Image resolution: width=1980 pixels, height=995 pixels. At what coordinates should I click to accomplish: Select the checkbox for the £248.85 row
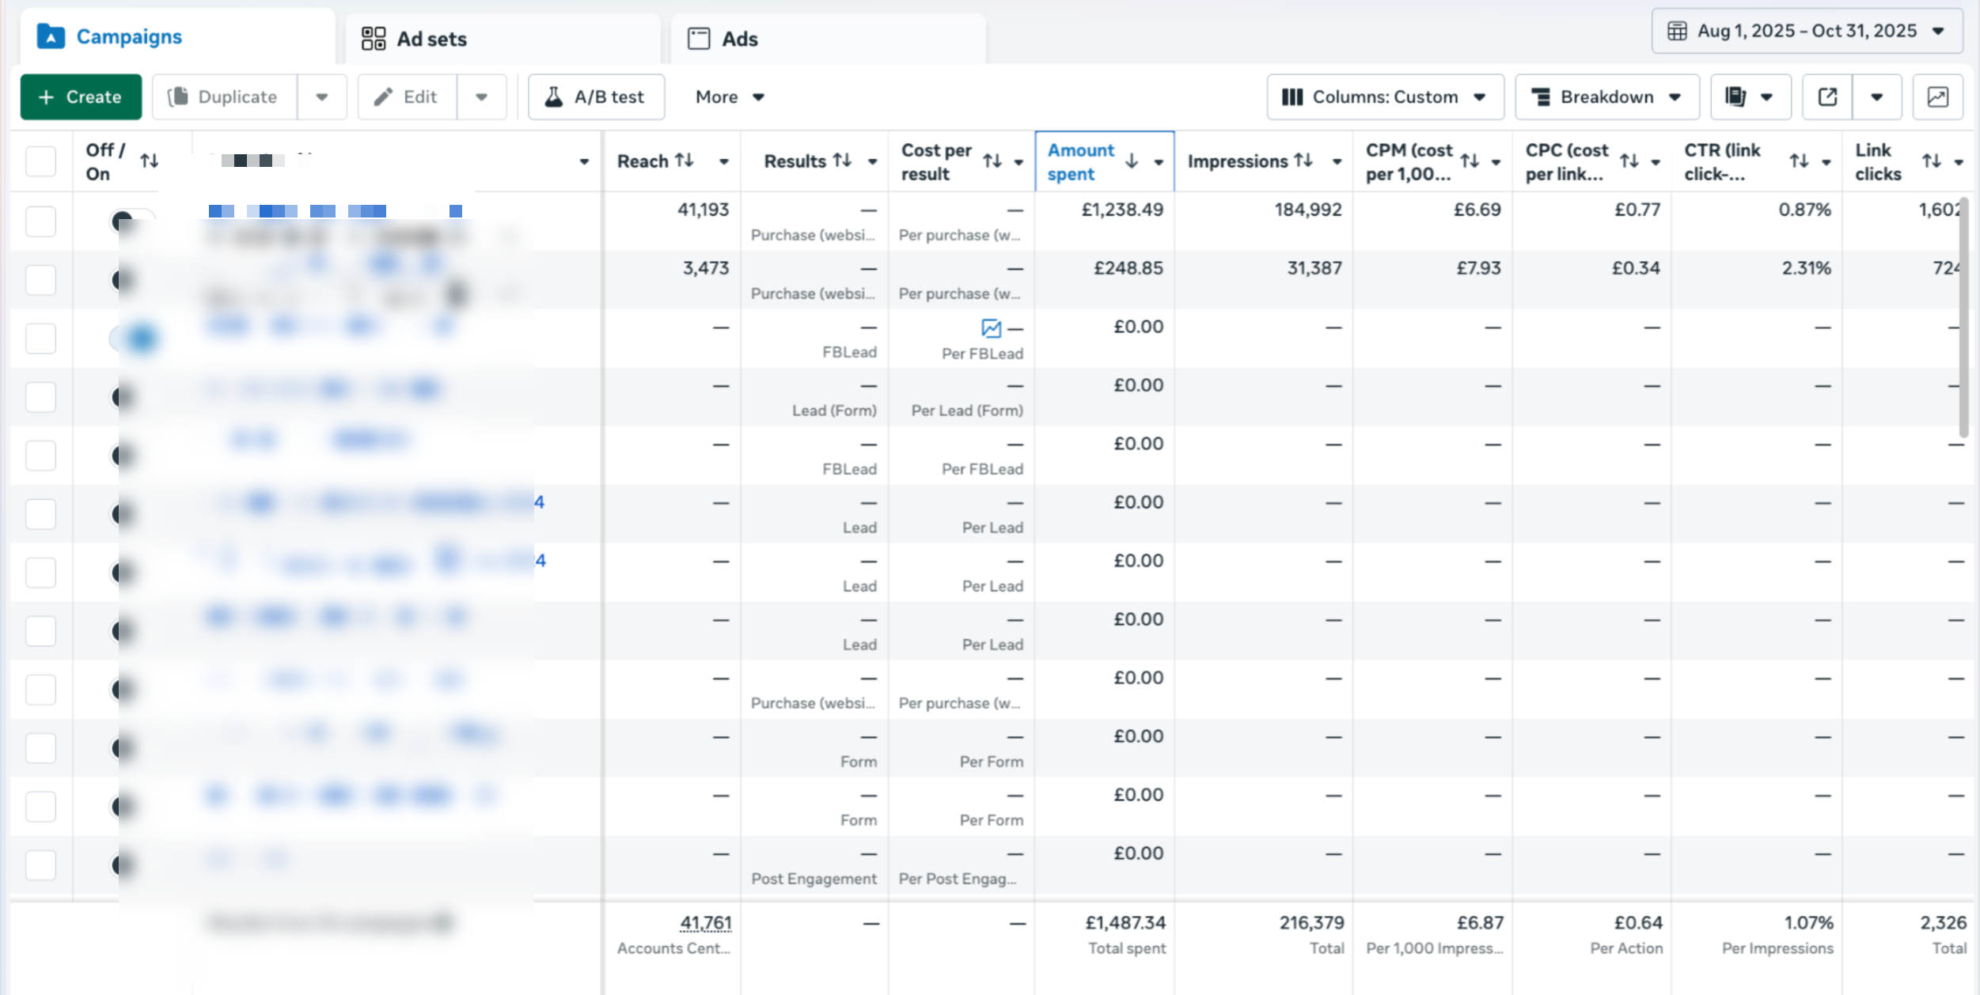(x=40, y=280)
